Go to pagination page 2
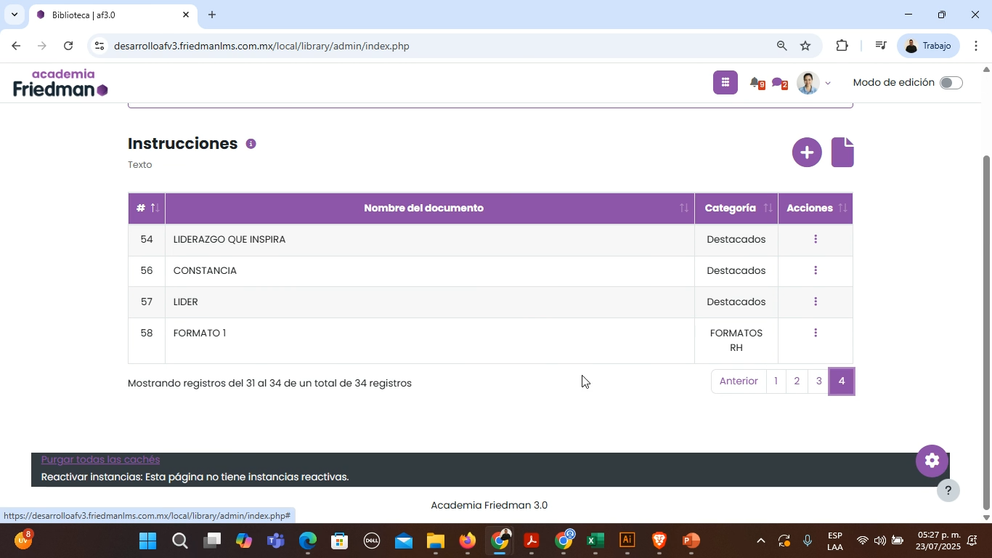The height and width of the screenshot is (558, 992). coord(797,381)
